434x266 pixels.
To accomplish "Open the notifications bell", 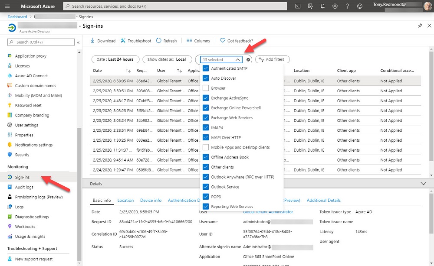I will [x=322, y=6].
